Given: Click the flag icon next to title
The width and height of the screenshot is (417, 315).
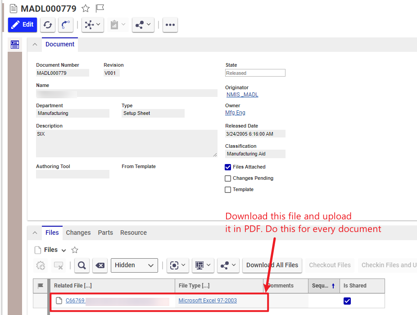Looking at the screenshot, I should point(100,9).
